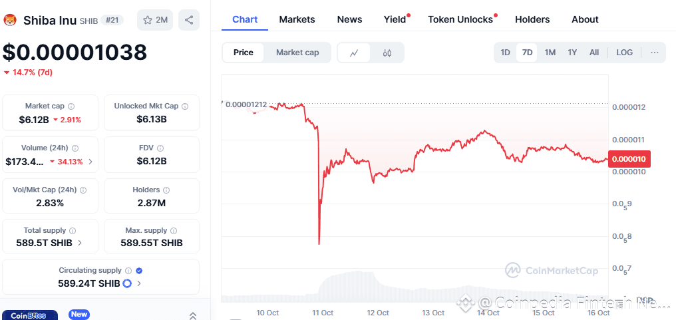Toggle chart to Market cap view
This screenshot has width=676, height=320.
[x=297, y=53]
